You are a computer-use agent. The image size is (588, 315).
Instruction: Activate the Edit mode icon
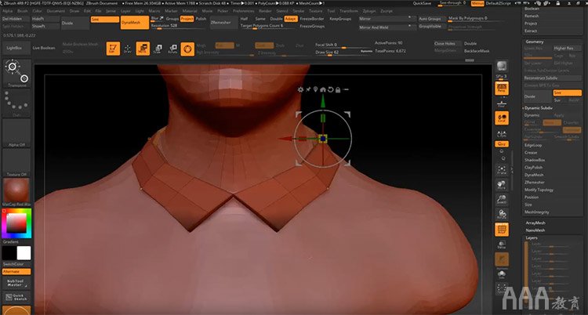[x=113, y=49]
